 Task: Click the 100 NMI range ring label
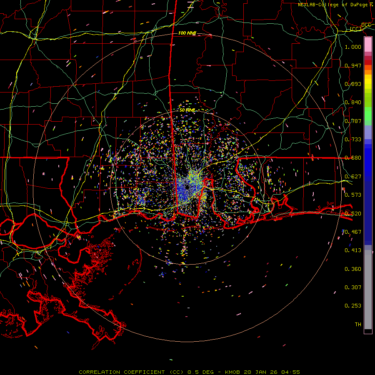click(x=187, y=33)
